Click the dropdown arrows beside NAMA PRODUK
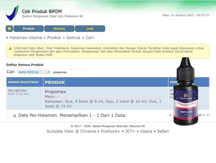 coord(49,72)
